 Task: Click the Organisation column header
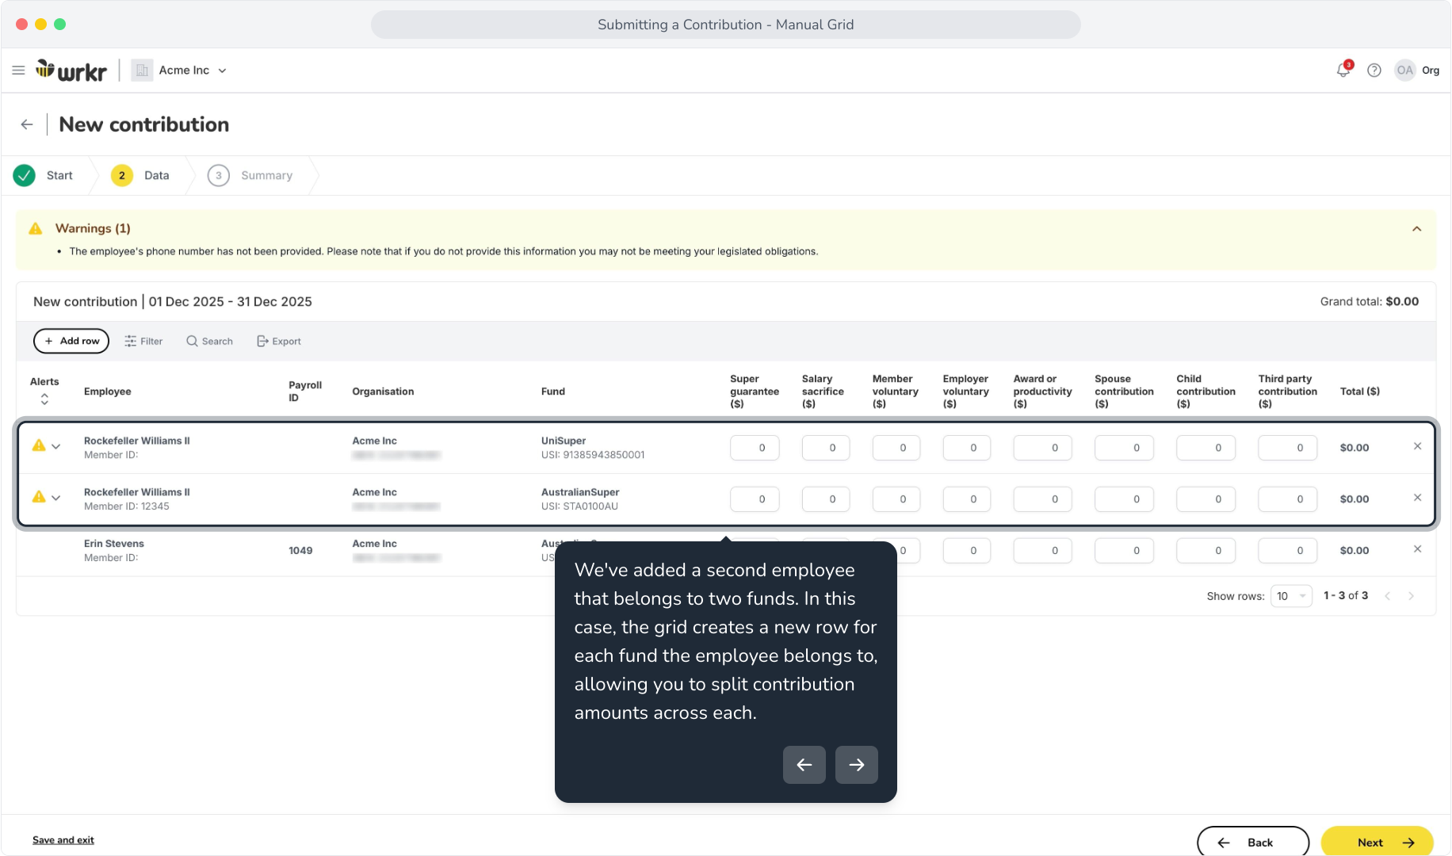(x=383, y=392)
